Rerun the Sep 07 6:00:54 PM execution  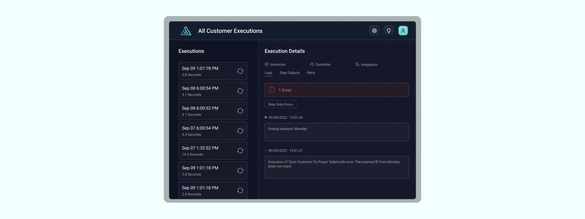(x=240, y=131)
